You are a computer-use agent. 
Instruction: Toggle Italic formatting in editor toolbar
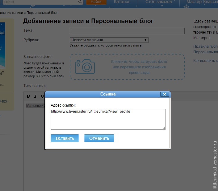tap(36, 96)
